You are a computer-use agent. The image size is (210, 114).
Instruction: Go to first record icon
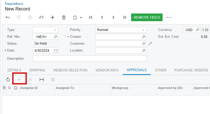click(91, 17)
